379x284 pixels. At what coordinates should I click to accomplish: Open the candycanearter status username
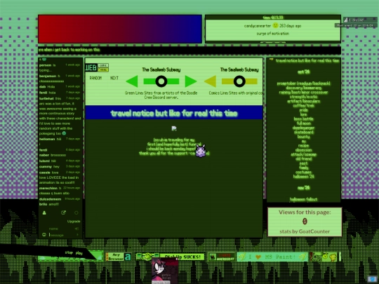click(x=258, y=26)
